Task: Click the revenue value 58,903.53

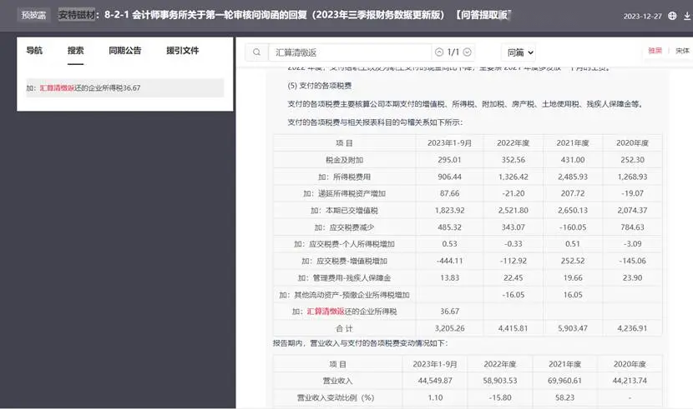Action: [500, 381]
